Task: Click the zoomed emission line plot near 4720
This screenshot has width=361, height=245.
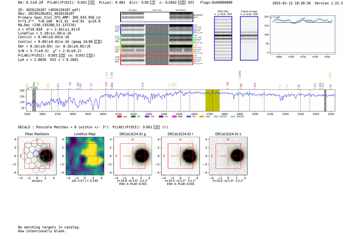Action: pos(303,35)
